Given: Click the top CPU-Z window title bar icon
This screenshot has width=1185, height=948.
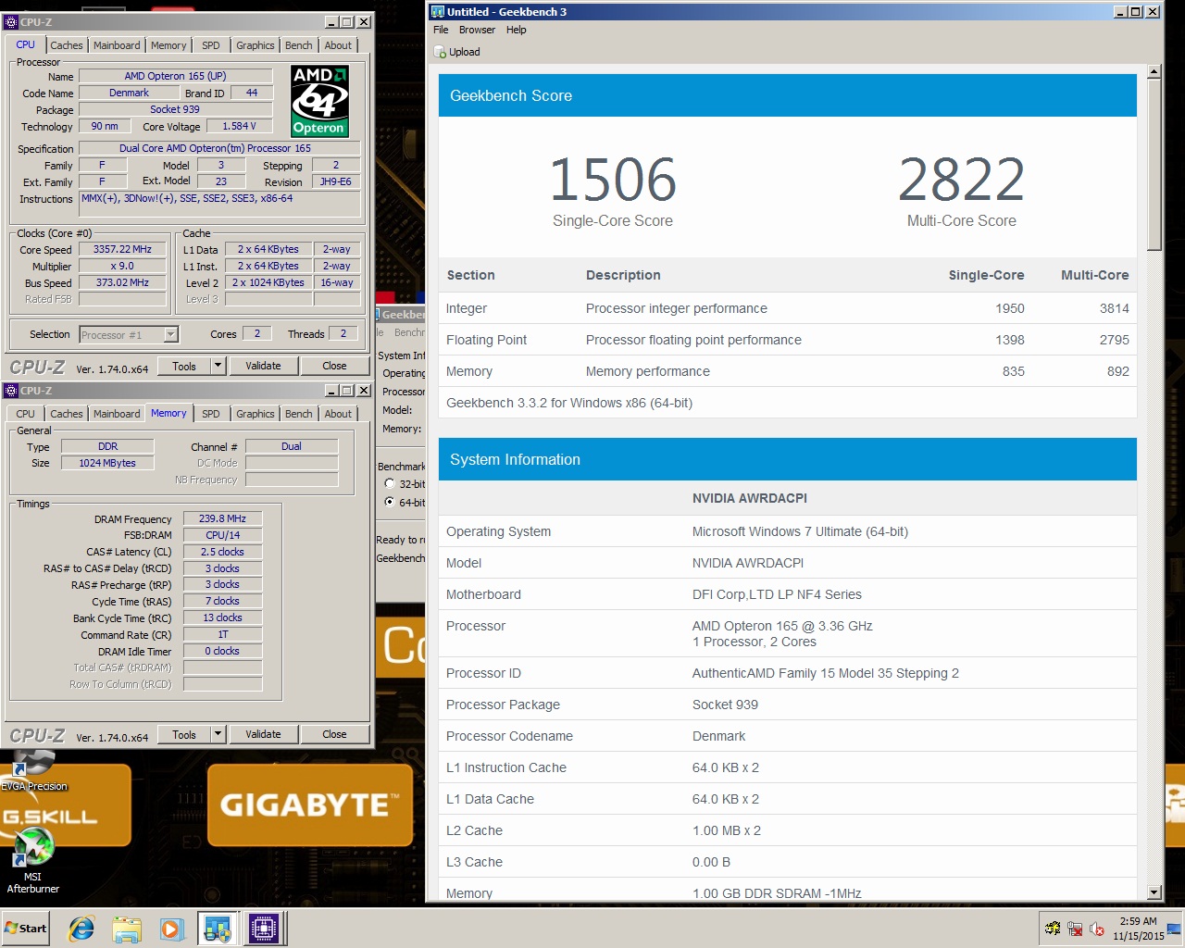Looking at the screenshot, I should [11, 22].
